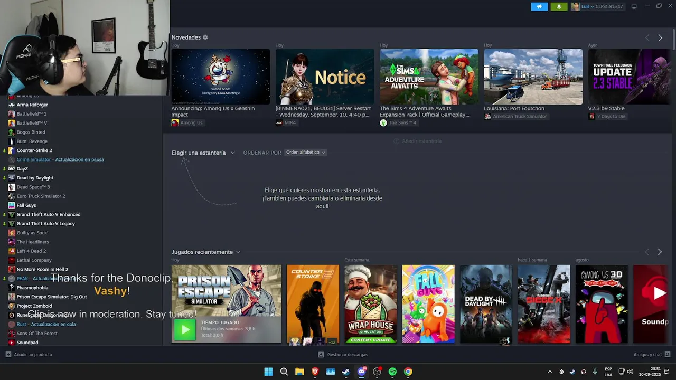
Task: Open wallet balance CLP$1.915,17
Action: pyautogui.click(x=609, y=6)
